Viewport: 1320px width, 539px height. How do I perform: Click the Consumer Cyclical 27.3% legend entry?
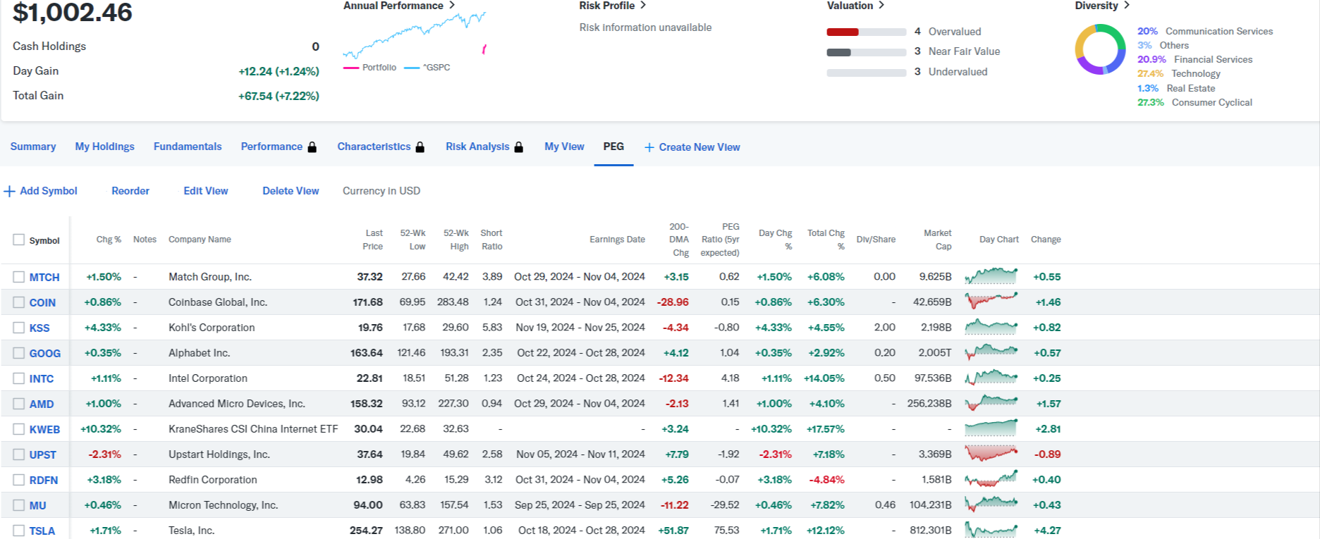pyautogui.click(x=1195, y=102)
